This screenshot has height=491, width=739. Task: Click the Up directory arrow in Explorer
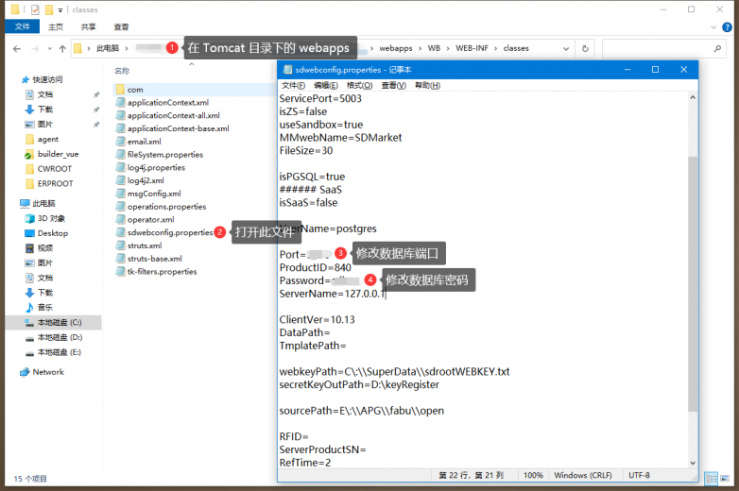[x=62, y=48]
